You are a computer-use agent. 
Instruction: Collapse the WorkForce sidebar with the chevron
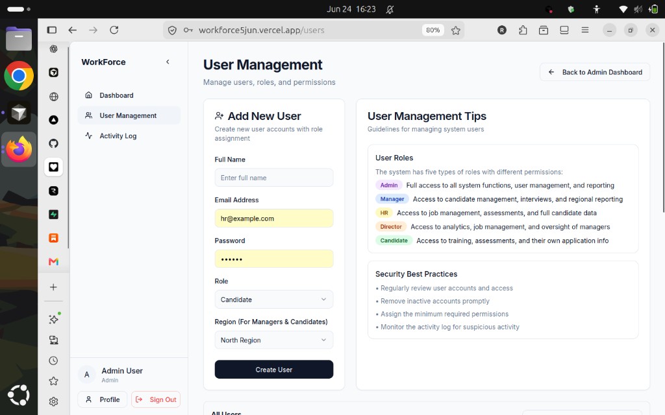click(x=168, y=62)
